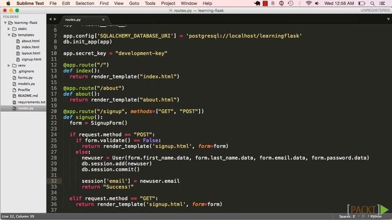This screenshot has height=220, width=392.
Task: Place cursor on SignupForm() call
Action: tap(109, 123)
